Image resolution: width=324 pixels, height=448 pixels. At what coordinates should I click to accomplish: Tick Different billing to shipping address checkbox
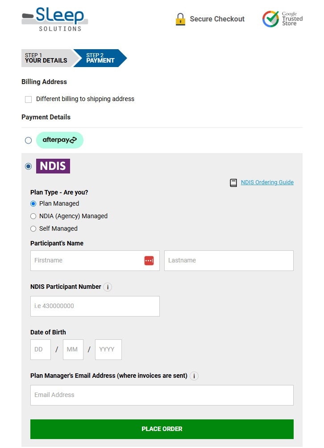click(x=29, y=99)
